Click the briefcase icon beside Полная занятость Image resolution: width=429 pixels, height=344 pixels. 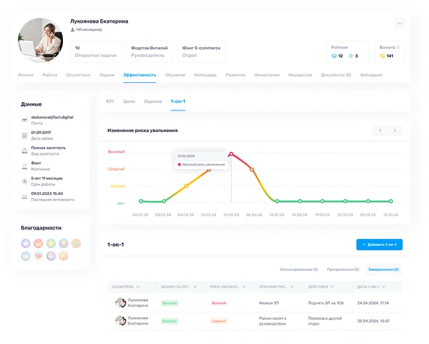(x=25, y=151)
